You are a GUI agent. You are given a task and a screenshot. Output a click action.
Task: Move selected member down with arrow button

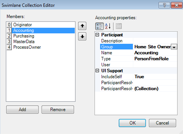coord(82,36)
